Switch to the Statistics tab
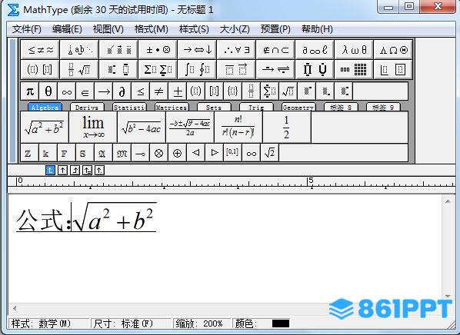This screenshot has height=335, width=460. pos(129,107)
